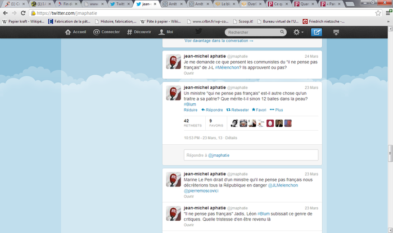Screen dimensions: 393x233
Task: Click scrollbar down arrow
Action: [x=390, y=230]
